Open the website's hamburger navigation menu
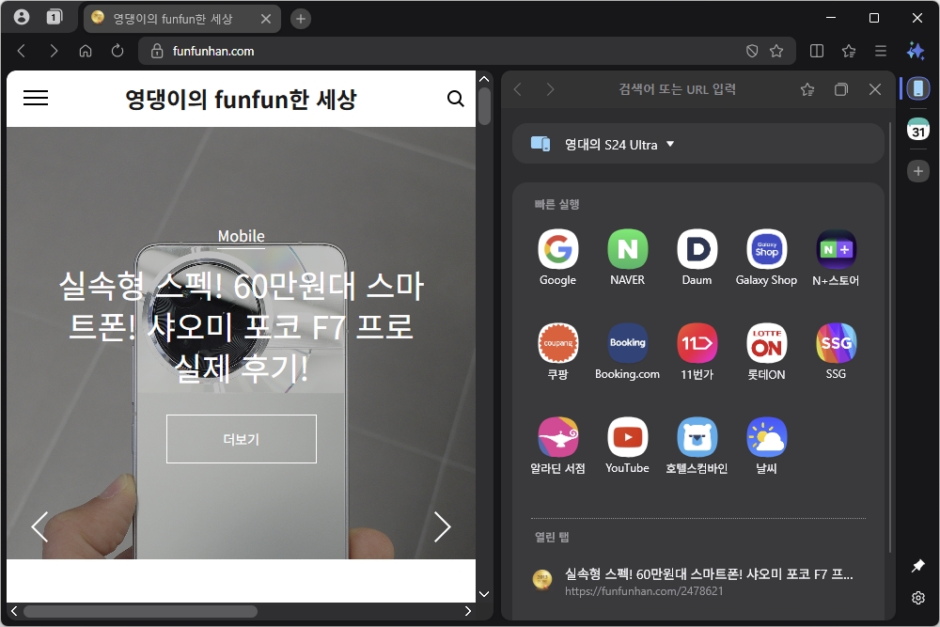940x627 pixels. [x=36, y=98]
